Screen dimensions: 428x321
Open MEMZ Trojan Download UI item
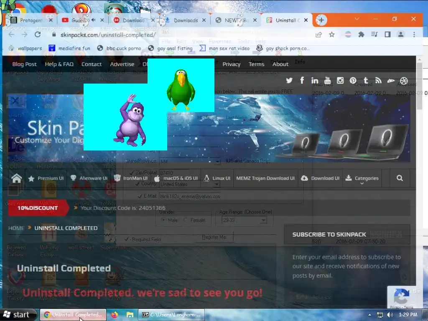click(265, 178)
